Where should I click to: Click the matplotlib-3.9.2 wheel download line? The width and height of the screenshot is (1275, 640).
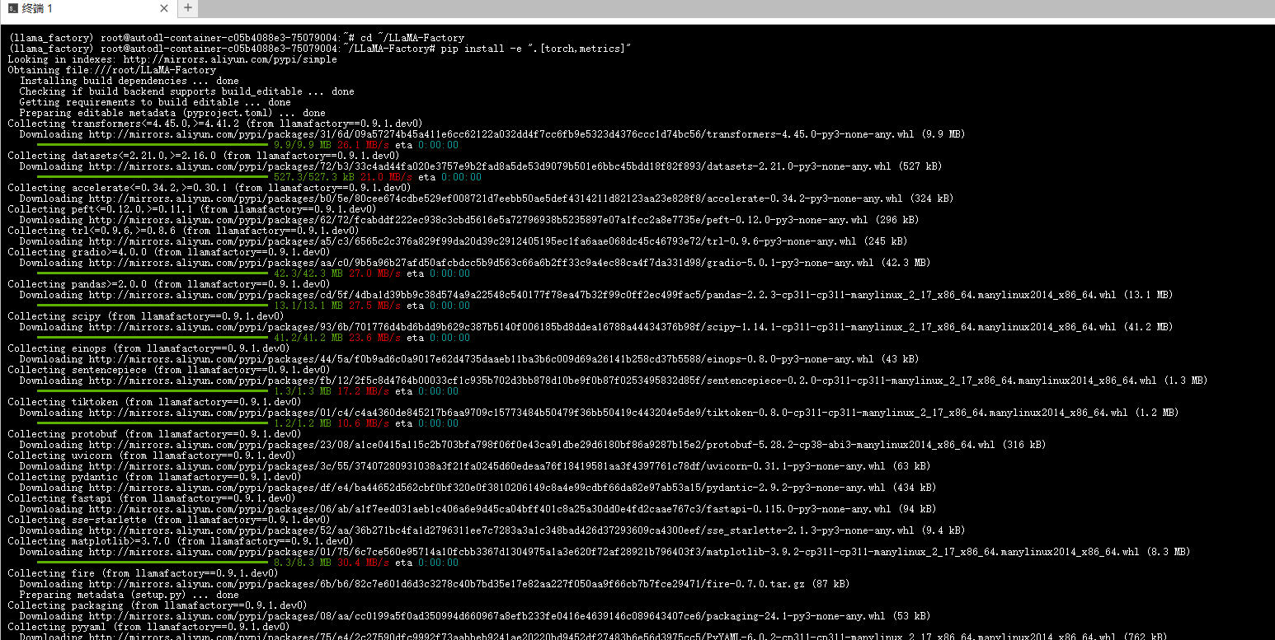point(605,552)
